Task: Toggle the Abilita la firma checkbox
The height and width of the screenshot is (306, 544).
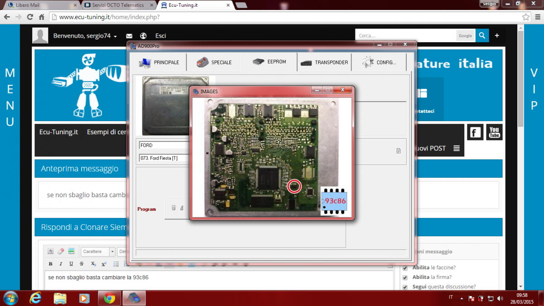Action: click(405, 277)
